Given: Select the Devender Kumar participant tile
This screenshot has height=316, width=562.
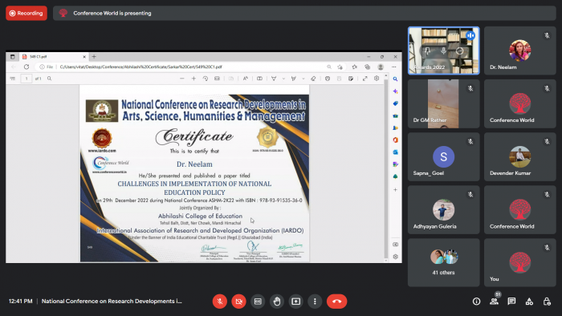Looking at the screenshot, I should point(520,156).
